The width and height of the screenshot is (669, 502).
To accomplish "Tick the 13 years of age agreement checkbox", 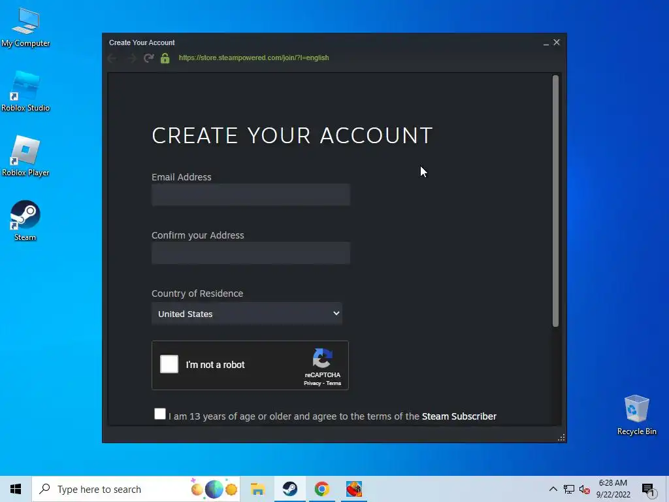I will 160,414.
